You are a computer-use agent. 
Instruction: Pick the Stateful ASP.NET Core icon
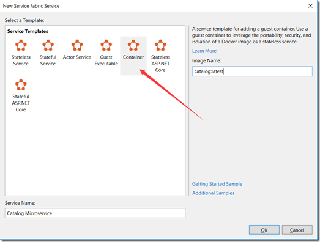(x=21, y=85)
